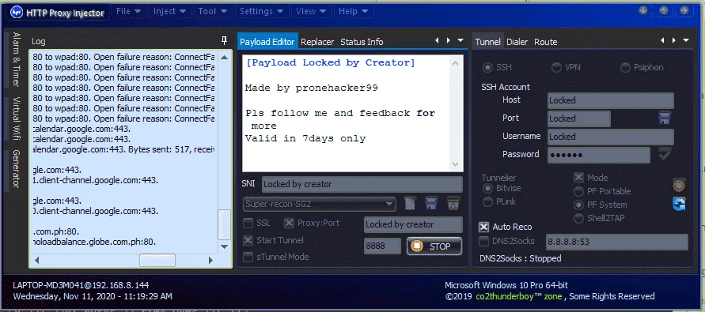705x312 pixels.
Task: Select the SSH radio button
Action: (x=487, y=68)
